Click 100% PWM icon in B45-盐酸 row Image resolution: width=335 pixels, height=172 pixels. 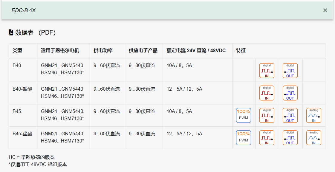tap(244, 138)
